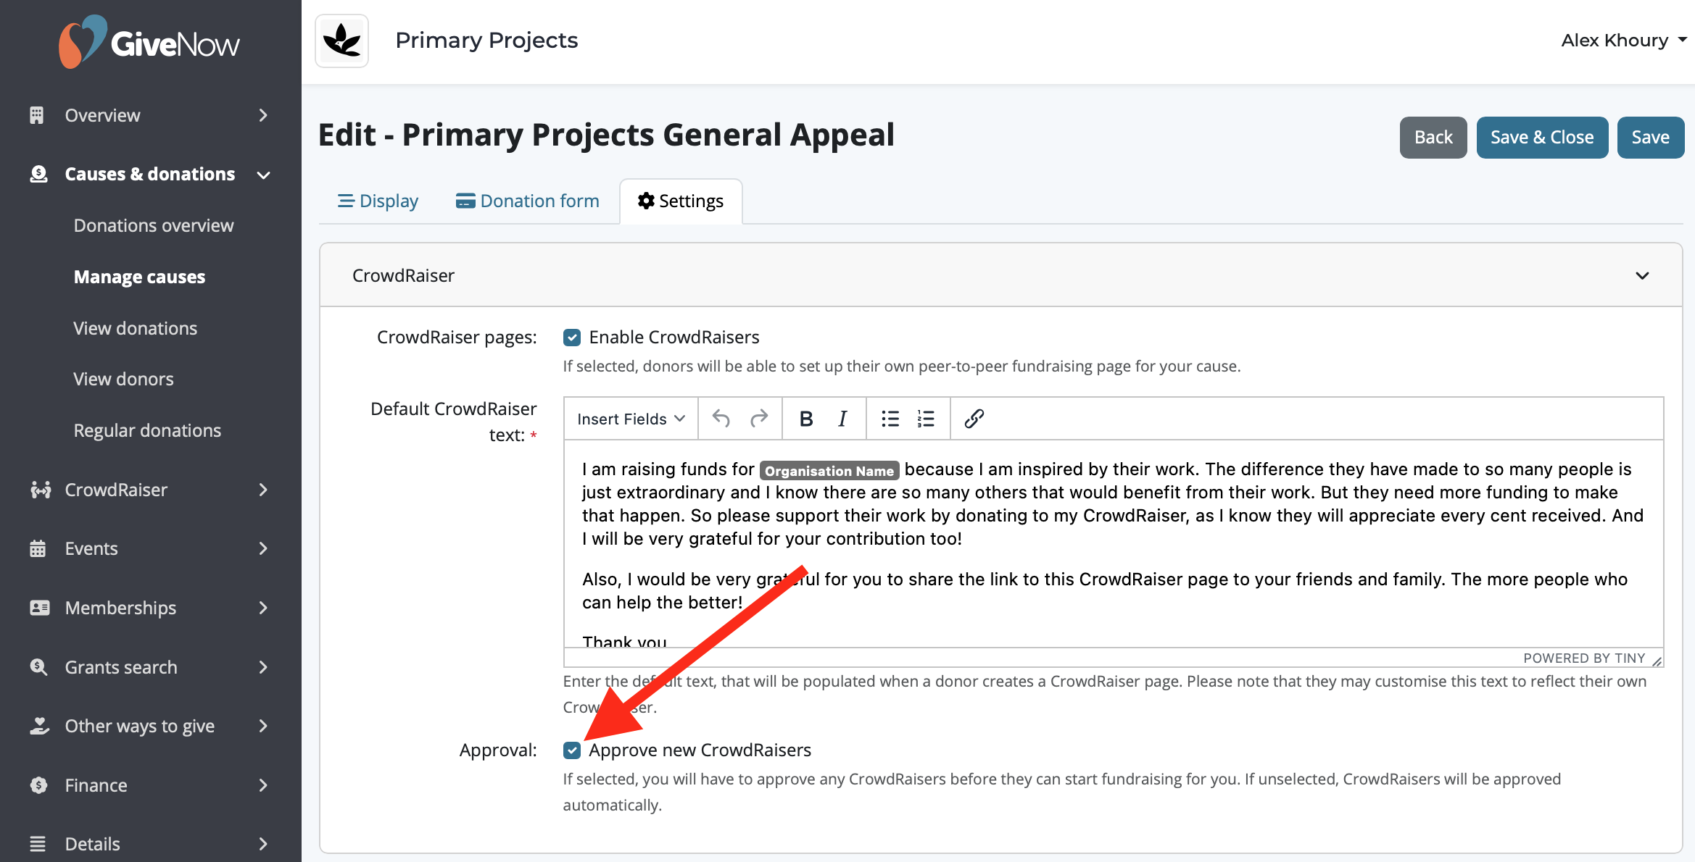Collapse Causes & donations chevron
The width and height of the screenshot is (1695, 862).
tap(264, 175)
